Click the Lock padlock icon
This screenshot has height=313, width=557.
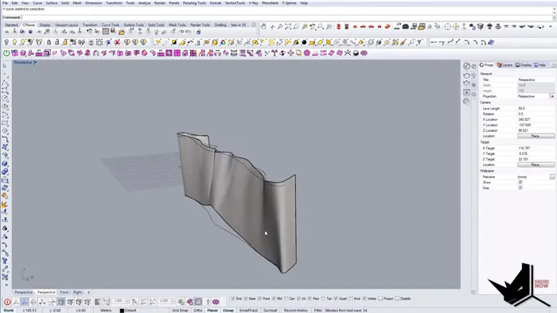pyautogui.click(x=49, y=42)
